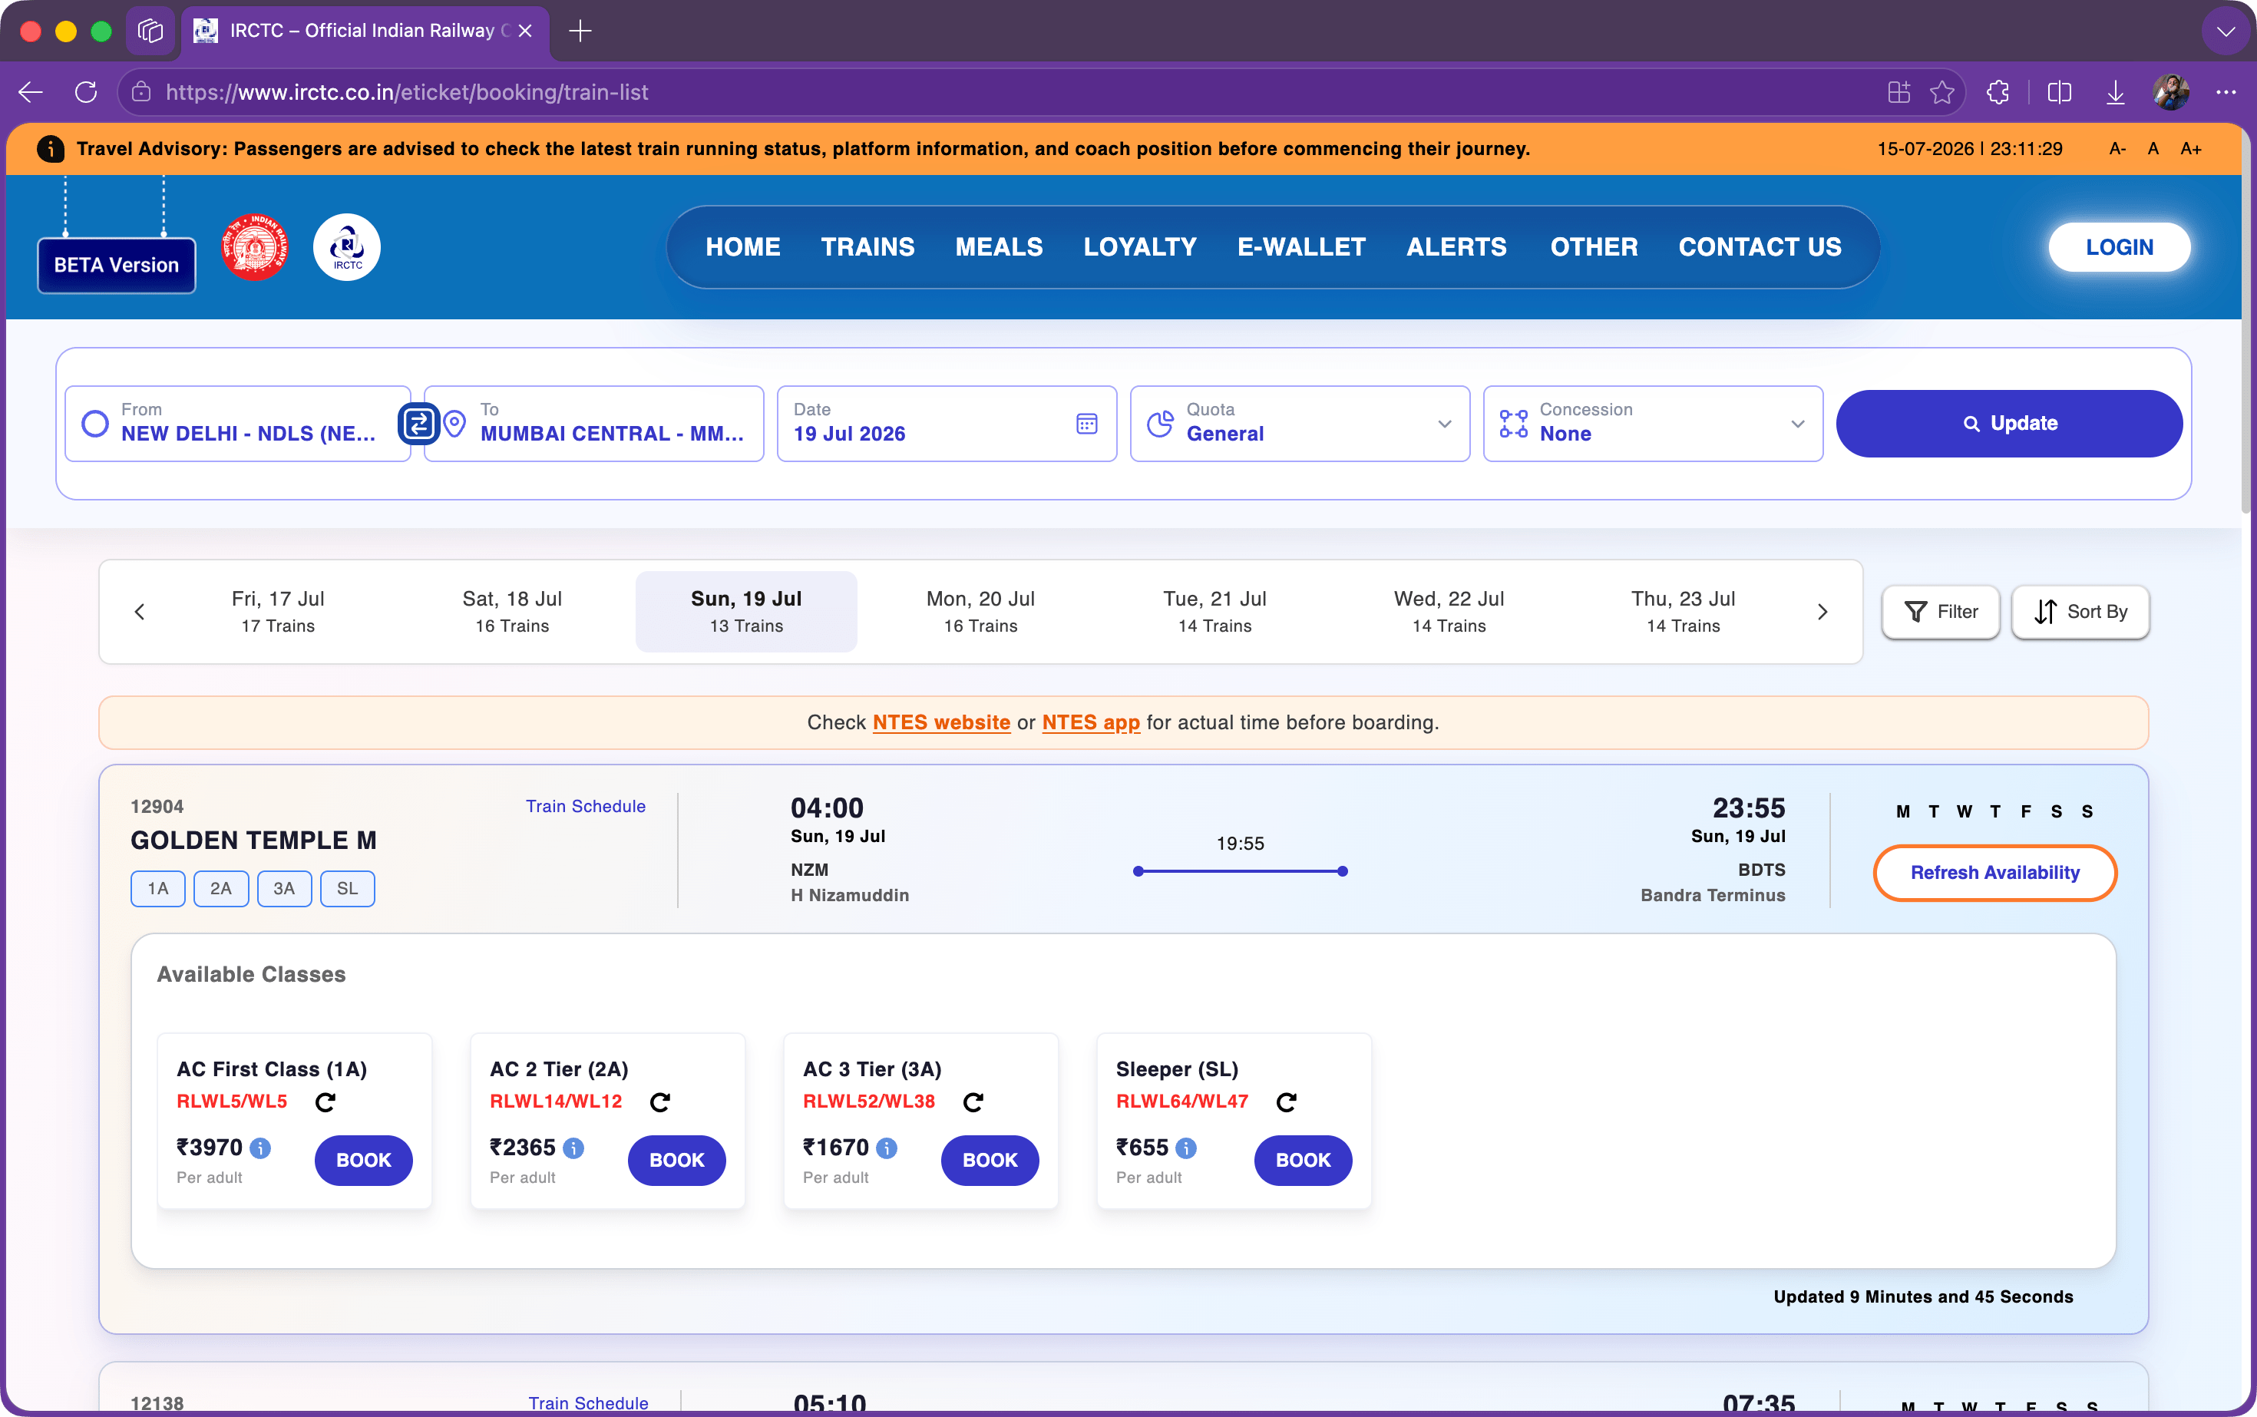Open browser extensions menu
The width and height of the screenshot is (2257, 1417).
point(1998,92)
